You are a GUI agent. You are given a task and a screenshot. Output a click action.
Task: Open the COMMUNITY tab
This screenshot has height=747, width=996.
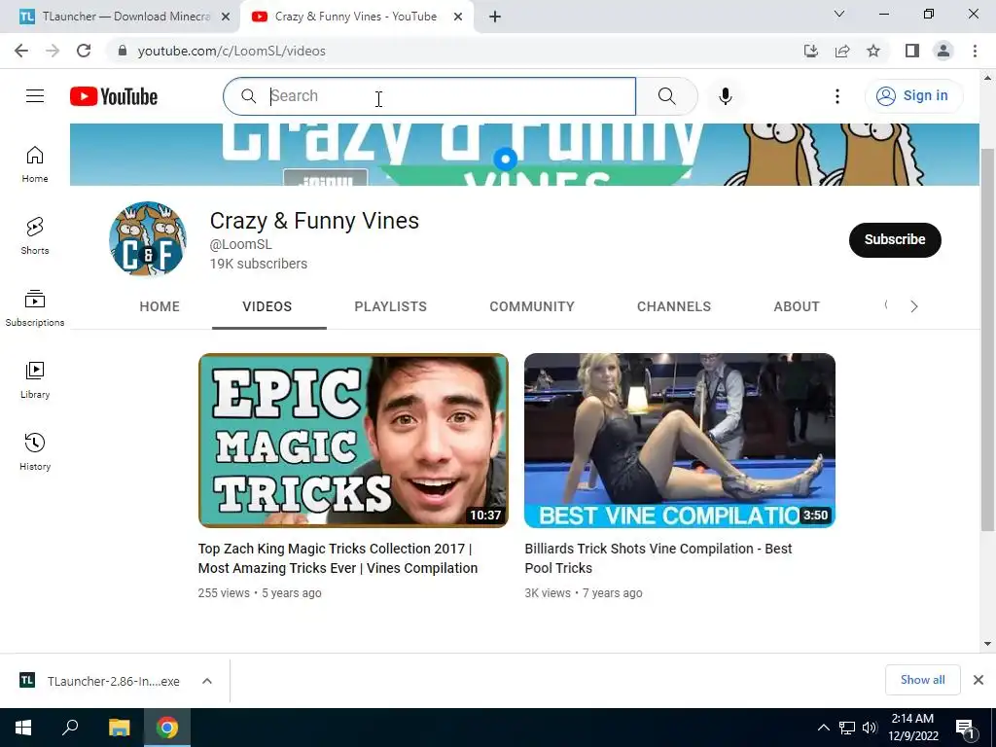pos(532,306)
